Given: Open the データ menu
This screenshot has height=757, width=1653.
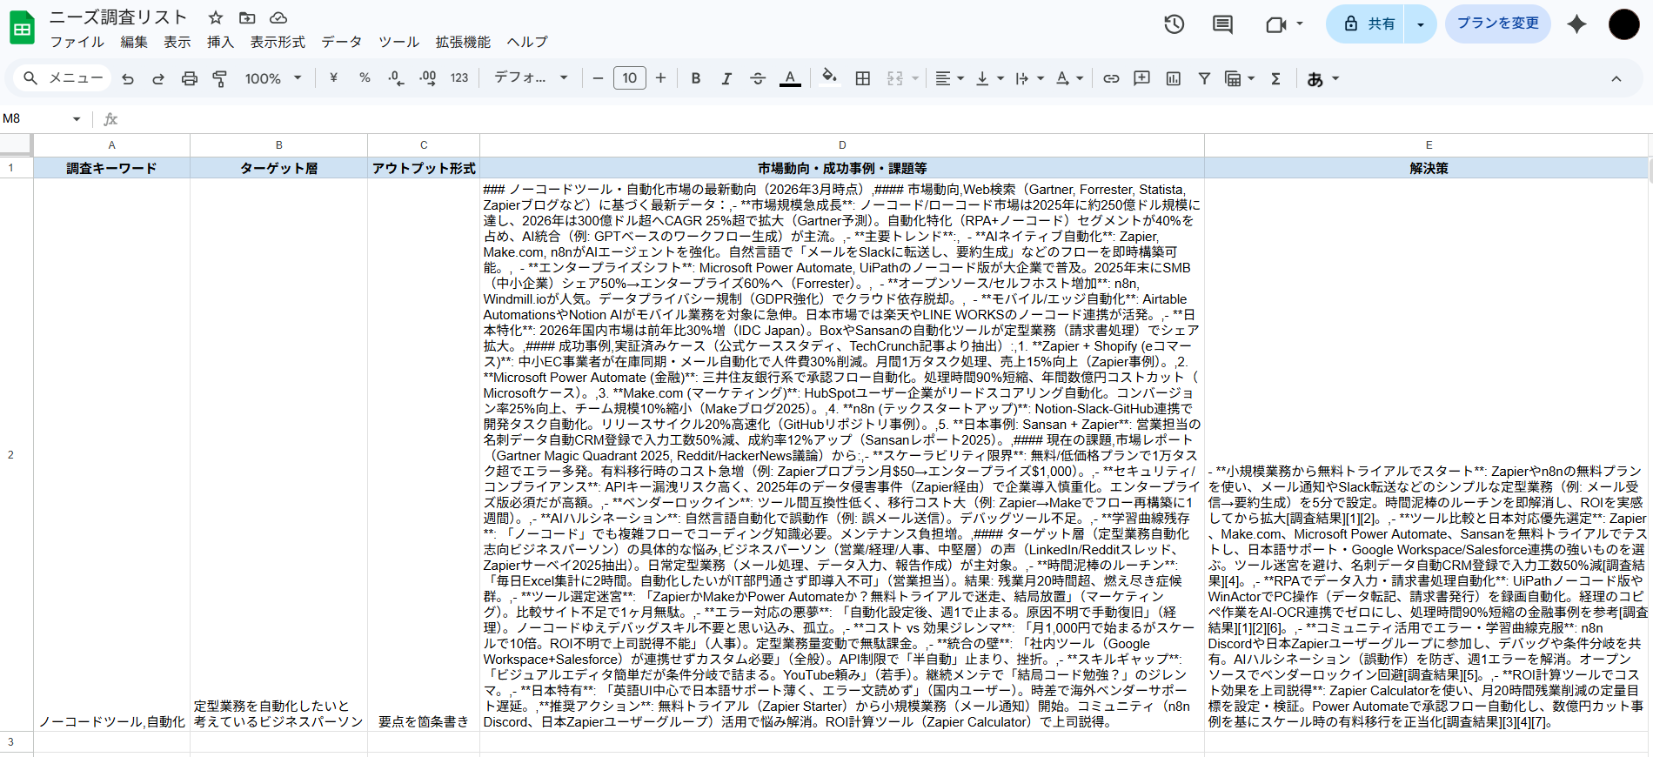Looking at the screenshot, I should click(x=341, y=42).
